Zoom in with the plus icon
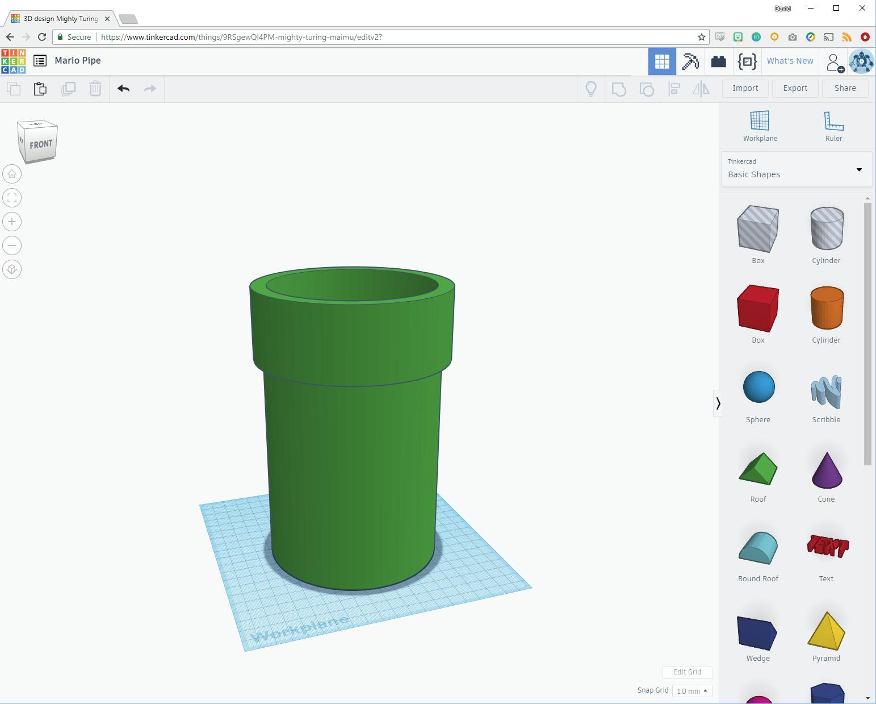The image size is (876, 704). (12, 222)
